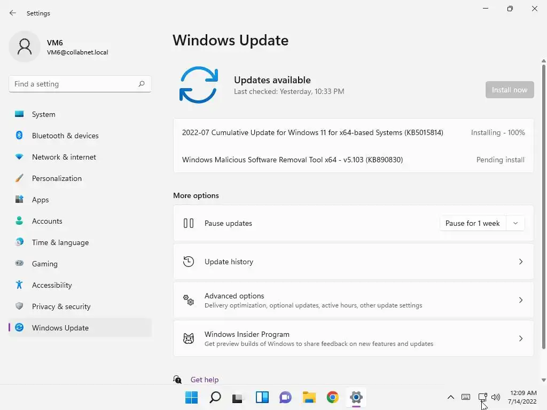Open Teams Chat from taskbar

point(285,397)
